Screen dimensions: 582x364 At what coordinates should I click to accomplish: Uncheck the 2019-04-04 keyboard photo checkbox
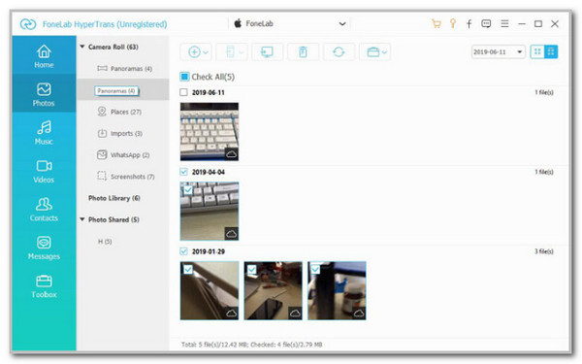[x=188, y=190]
